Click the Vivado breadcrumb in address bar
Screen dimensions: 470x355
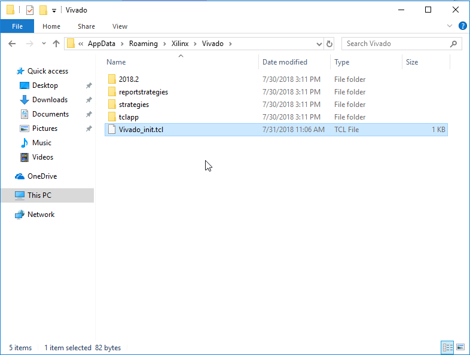click(x=212, y=44)
